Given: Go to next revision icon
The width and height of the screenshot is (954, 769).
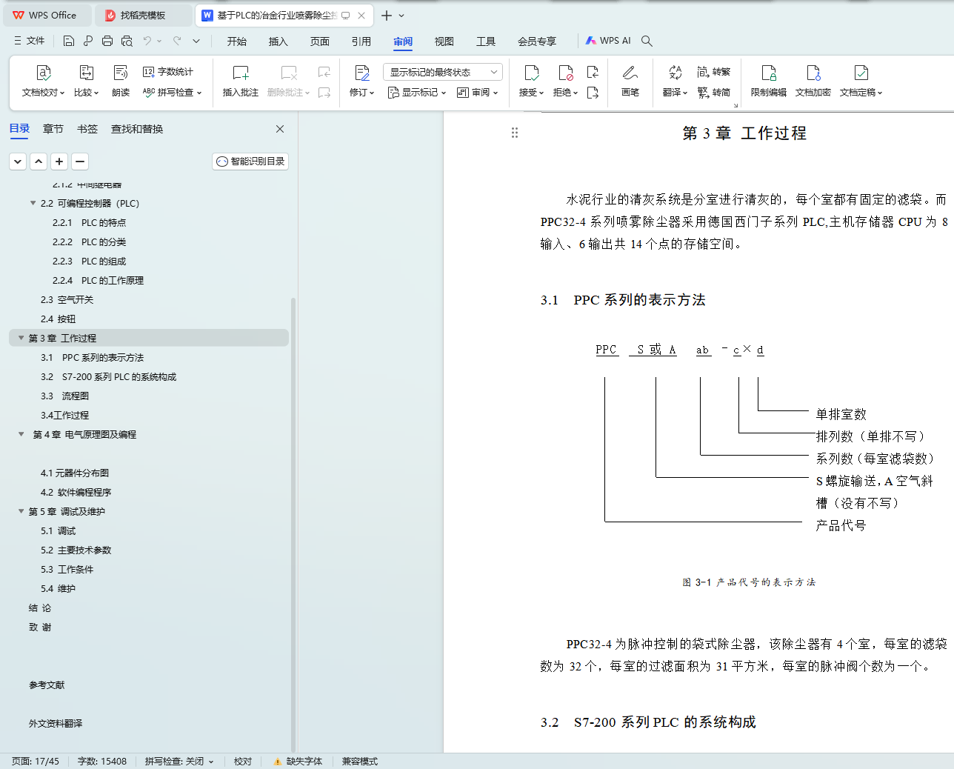Looking at the screenshot, I should (x=593, y=93).
